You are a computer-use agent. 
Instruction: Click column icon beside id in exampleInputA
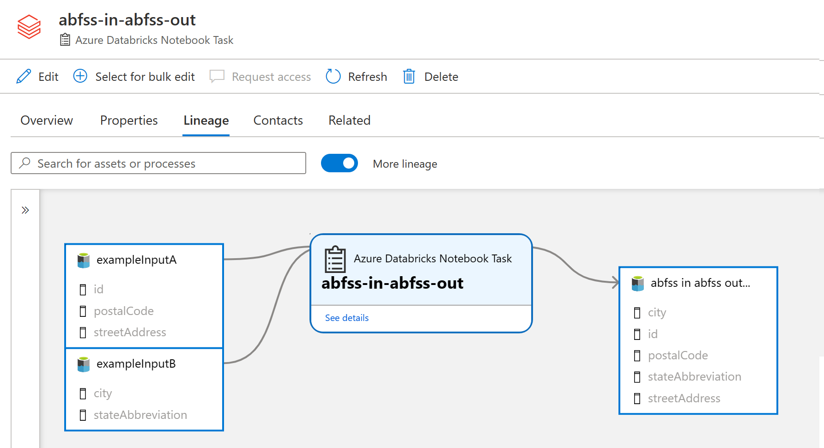coord(83,290)
